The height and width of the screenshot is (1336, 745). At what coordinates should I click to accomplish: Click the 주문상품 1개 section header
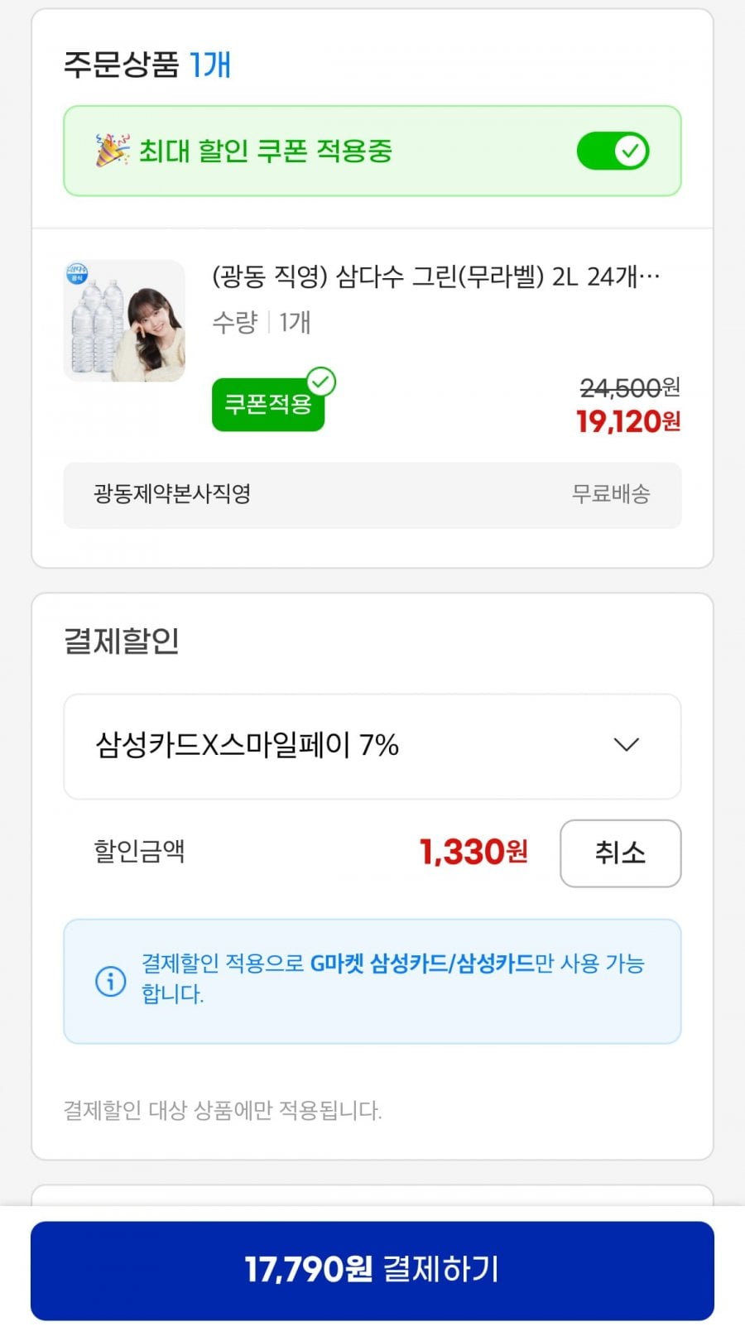(147, 65)
